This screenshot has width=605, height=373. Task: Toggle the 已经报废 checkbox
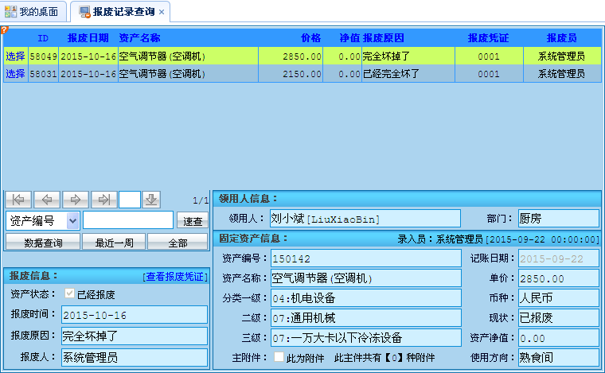pos(69,293)
